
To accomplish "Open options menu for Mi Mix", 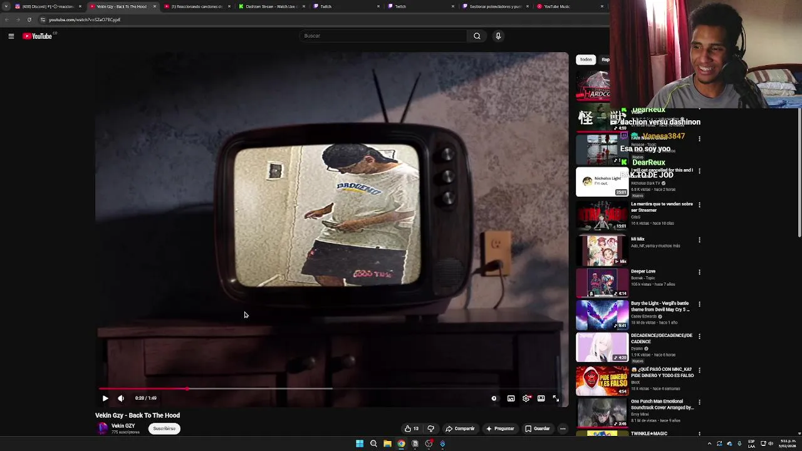I will pyautogui.click(x=699, y=240).
